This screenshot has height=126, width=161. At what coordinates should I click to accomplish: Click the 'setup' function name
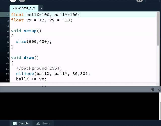[x=30, y=31]
